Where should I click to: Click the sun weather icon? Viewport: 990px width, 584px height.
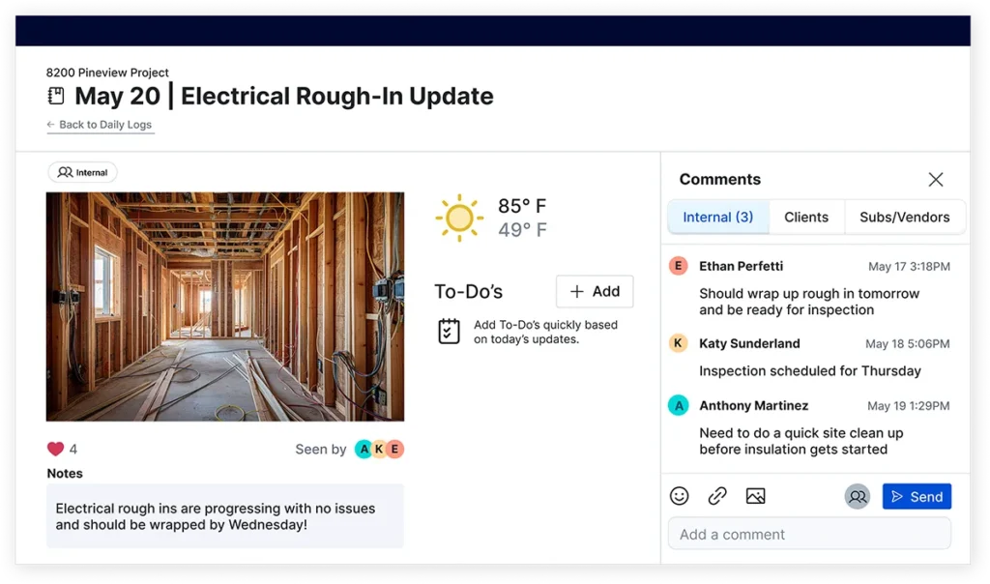point(459,218)
